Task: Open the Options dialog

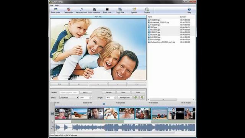Action: [134, 10]
